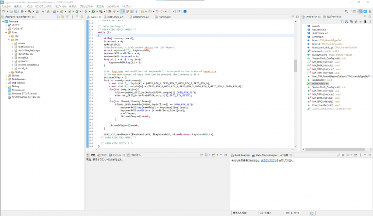This screenshot has height=216, width=373.
Task: Select the Build Analyzer tab
Action: point(241,155)
